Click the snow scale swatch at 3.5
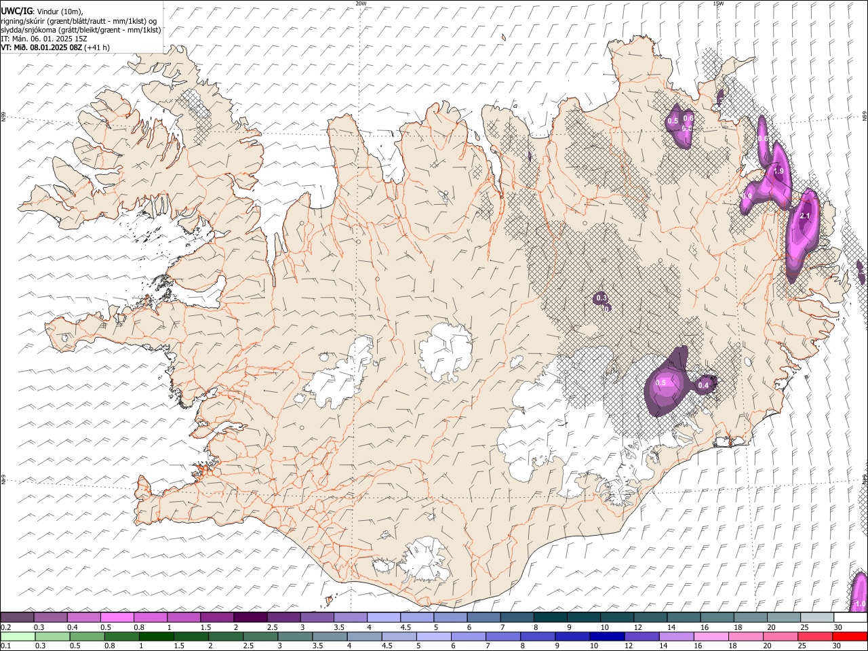The height and width of the screenshot is (651, 868). [350, 618]
